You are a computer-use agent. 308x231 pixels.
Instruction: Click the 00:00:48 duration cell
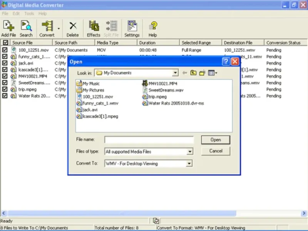148,50
